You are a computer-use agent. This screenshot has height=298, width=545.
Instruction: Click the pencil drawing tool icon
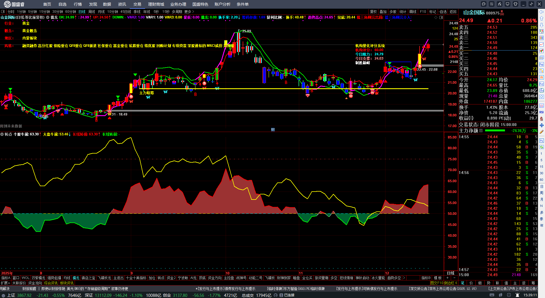(x=542, y=132)
